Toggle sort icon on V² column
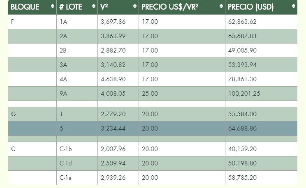 135,6
